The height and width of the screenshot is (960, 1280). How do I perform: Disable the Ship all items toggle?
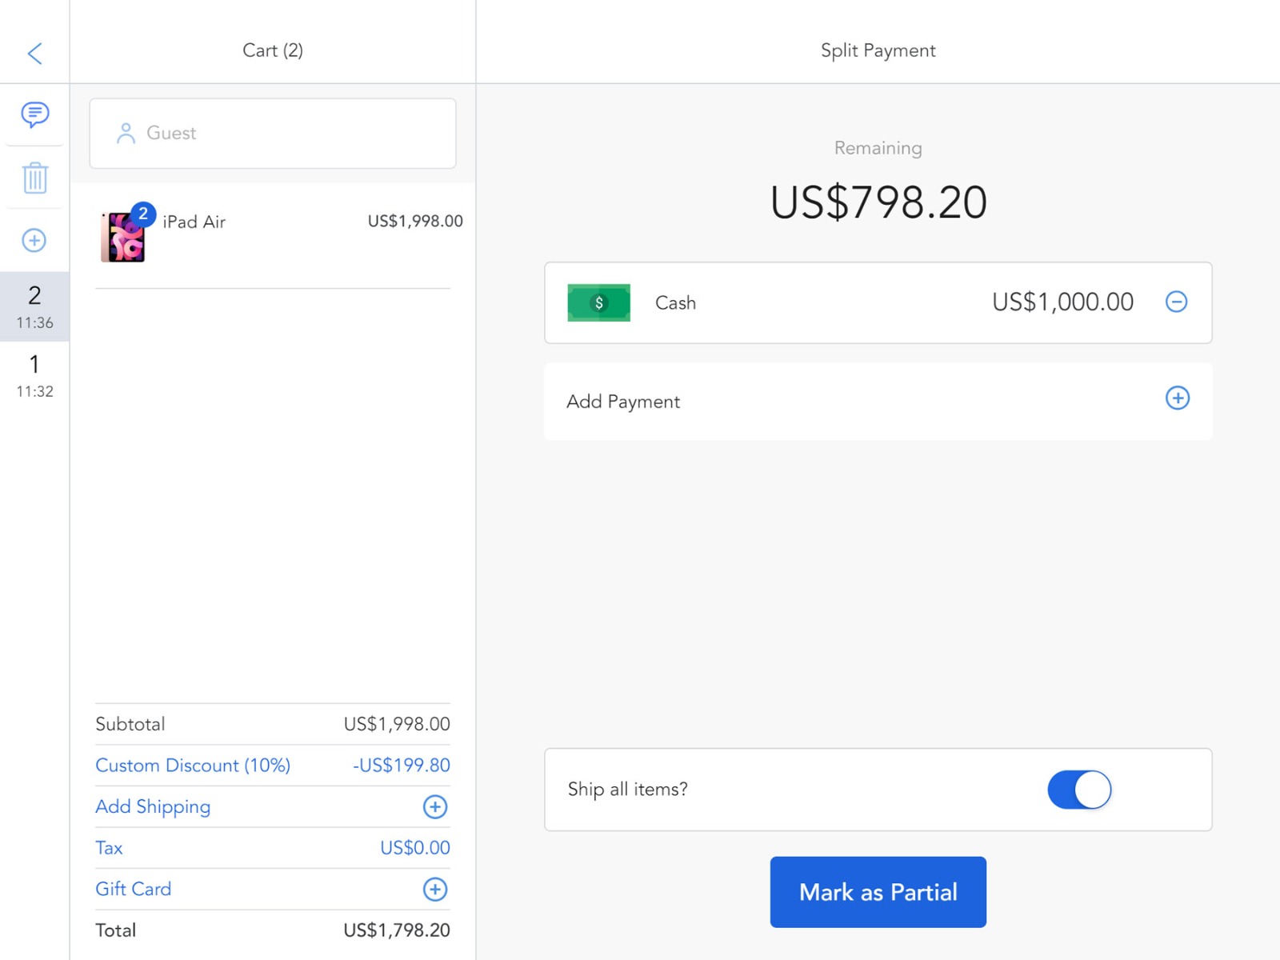click(x=1078, y=789)
